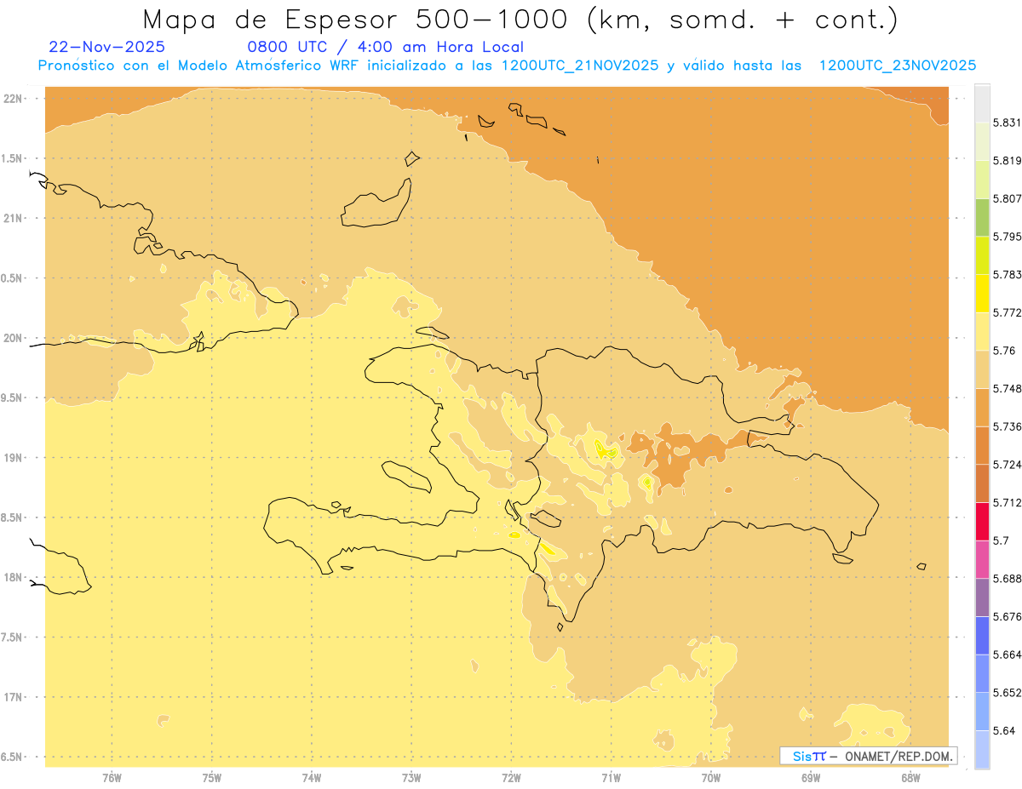
Task: Click the color scale value 5.819
Action: pos(1007,161)
